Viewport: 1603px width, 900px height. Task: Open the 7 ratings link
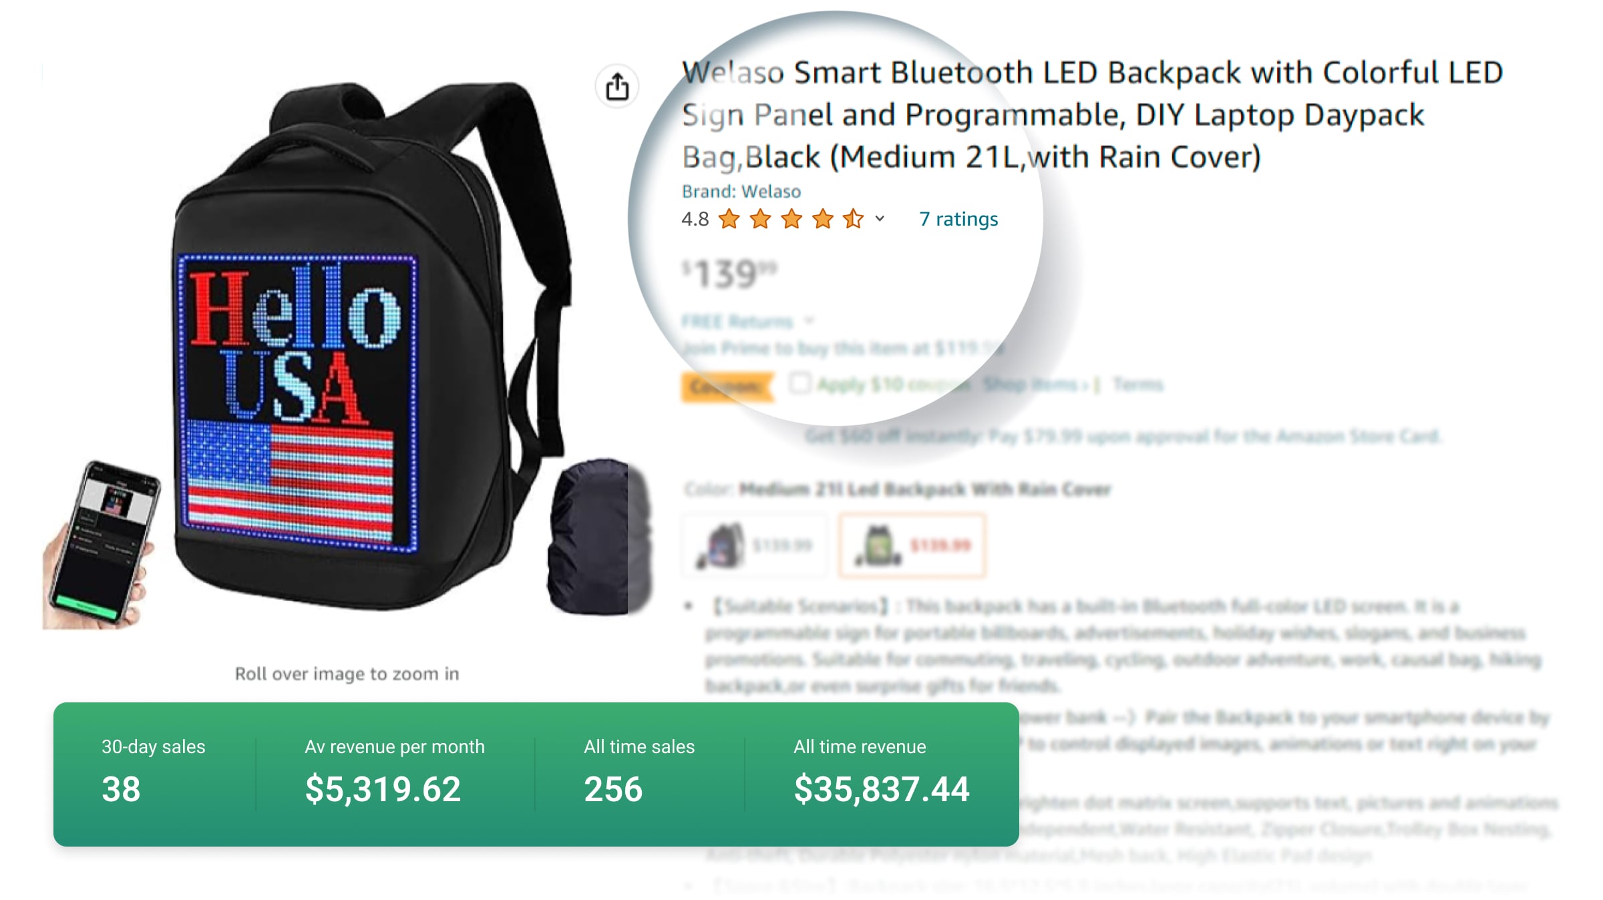tap(958, 219)
